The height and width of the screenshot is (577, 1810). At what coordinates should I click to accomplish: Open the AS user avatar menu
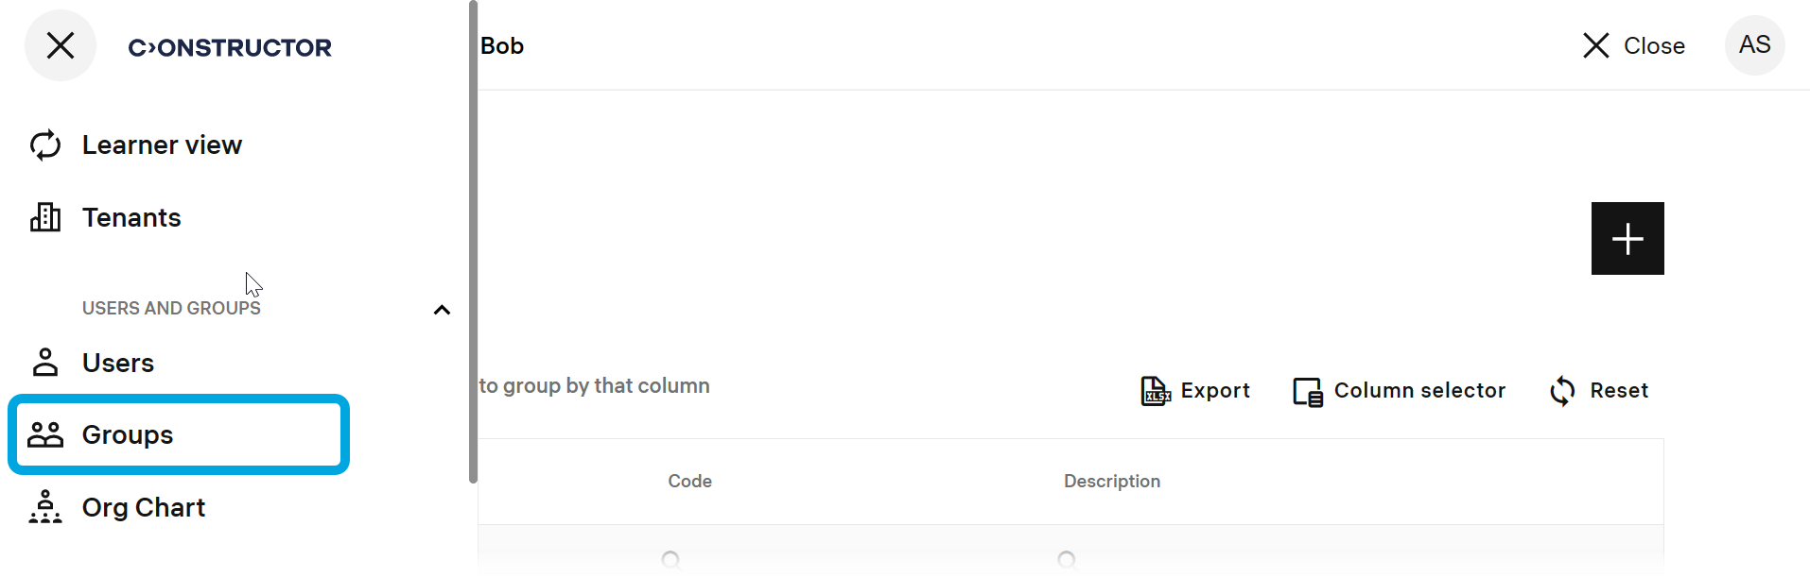[1754, 45]
